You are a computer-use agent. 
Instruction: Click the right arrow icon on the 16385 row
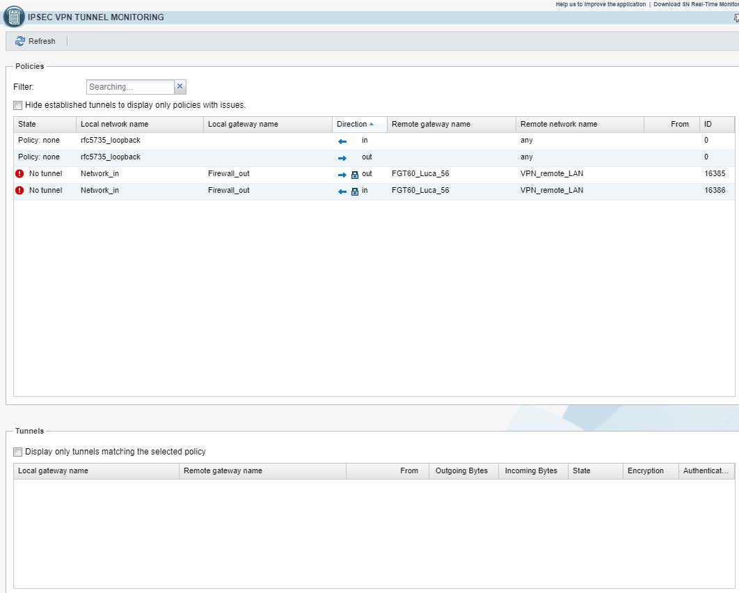(x=342, y=175)
